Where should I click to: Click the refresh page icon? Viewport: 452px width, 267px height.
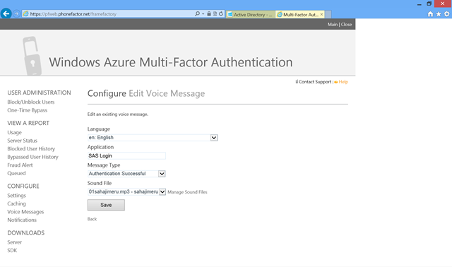tap(221, 14)
